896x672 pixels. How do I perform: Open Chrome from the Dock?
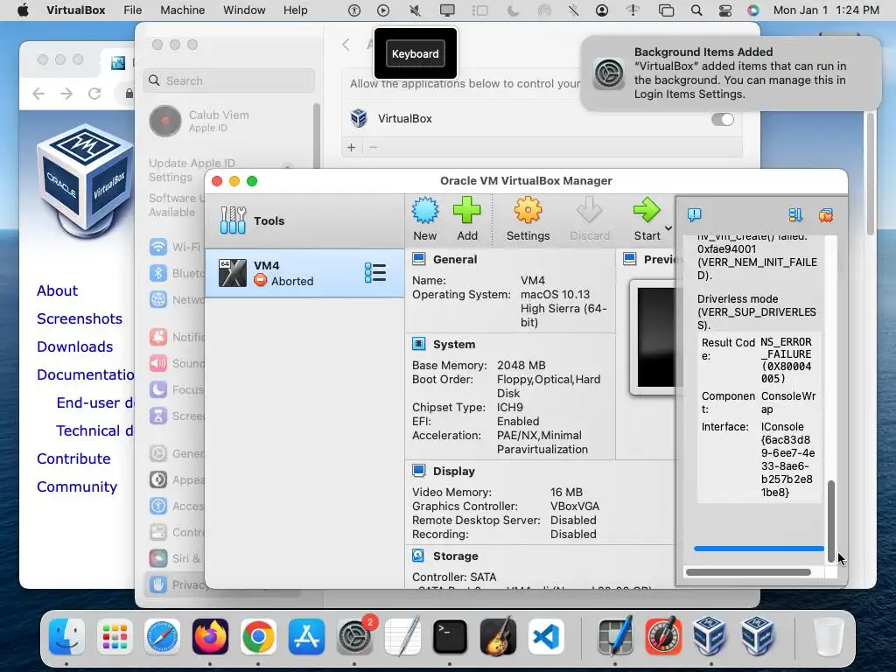coord(258,637)
